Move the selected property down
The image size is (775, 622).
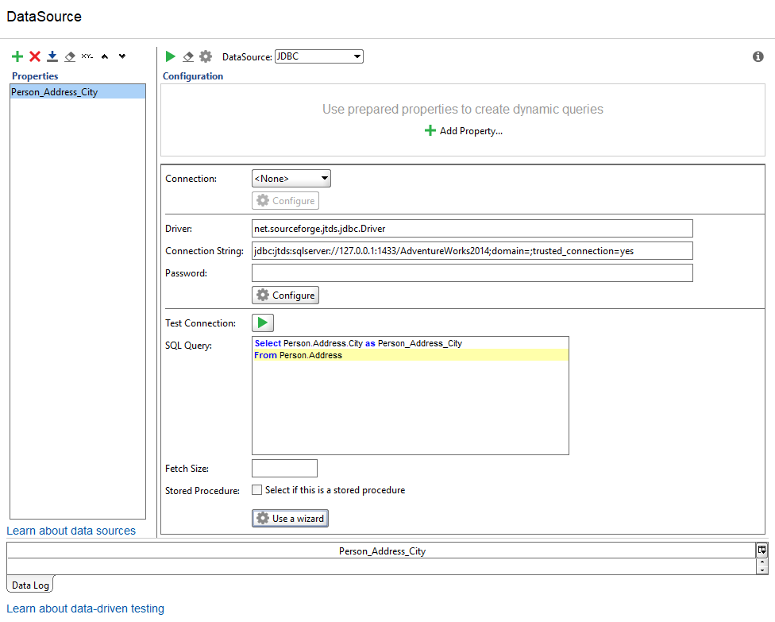coord(122,56)
